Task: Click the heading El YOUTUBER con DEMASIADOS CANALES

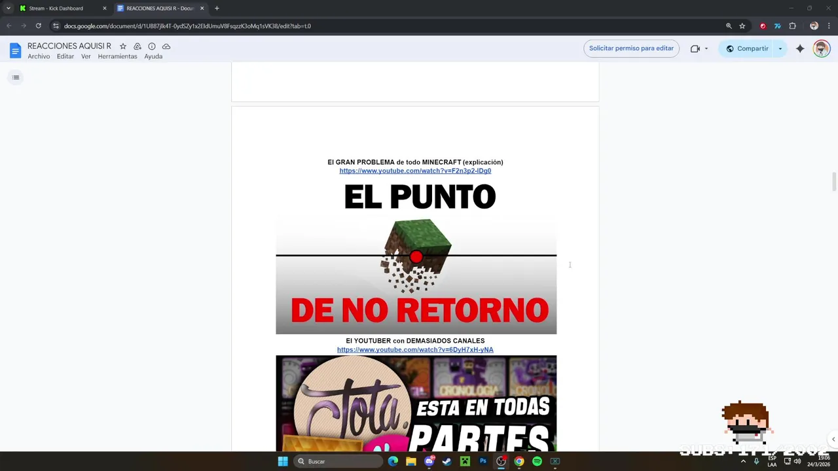Action: click(415, 341)
